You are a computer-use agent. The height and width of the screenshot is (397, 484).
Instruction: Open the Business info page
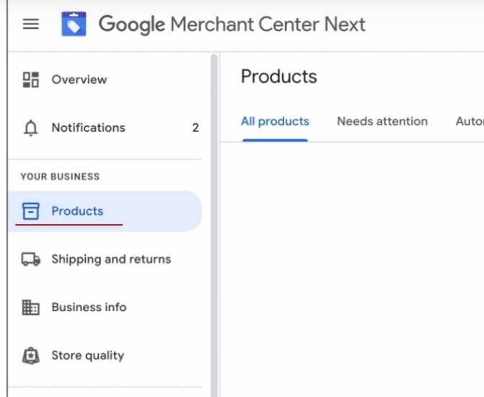tap(89, 307)
